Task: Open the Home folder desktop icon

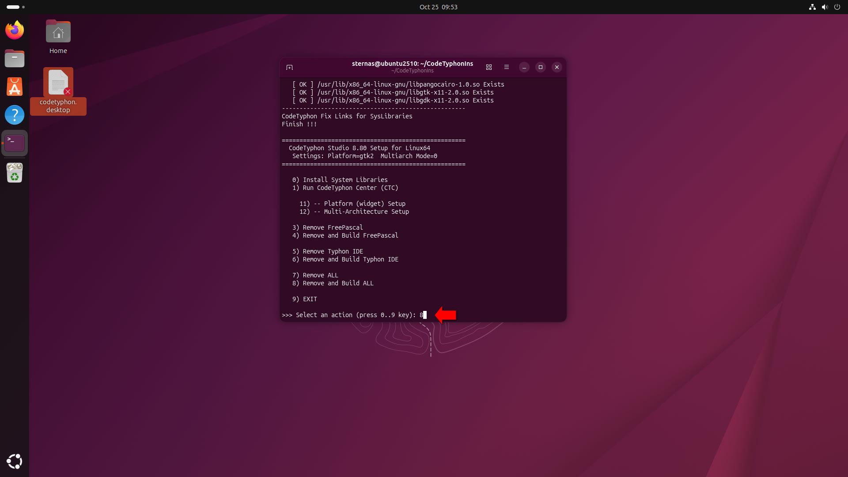Action: tap(58, 33)
